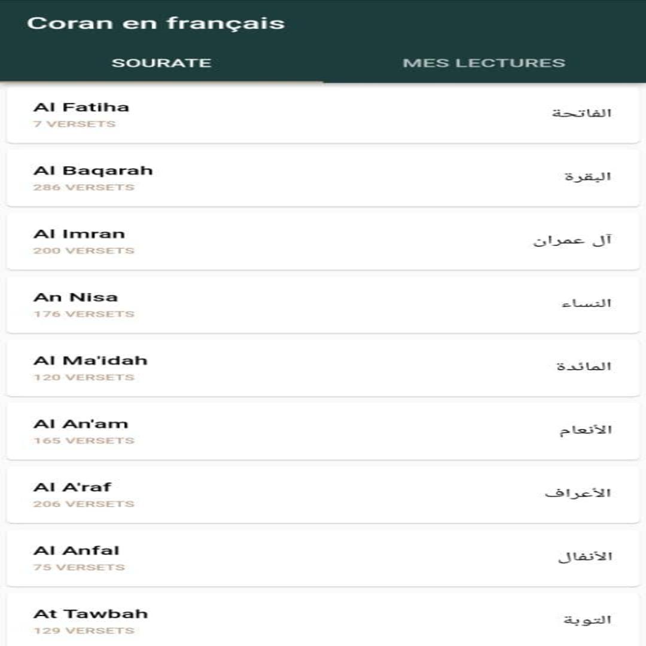Click the Arabic title المائدة
Screen dimensions: 646x646
pos(584,366)
